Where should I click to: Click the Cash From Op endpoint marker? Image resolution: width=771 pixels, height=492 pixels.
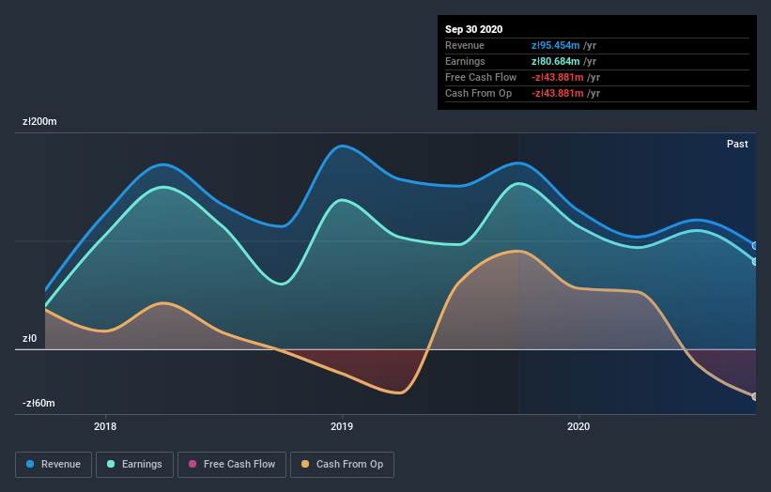(755, 396)
